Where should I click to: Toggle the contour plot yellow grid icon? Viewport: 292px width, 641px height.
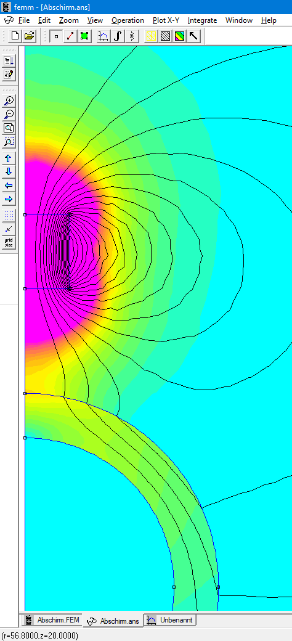coord(151,36)
